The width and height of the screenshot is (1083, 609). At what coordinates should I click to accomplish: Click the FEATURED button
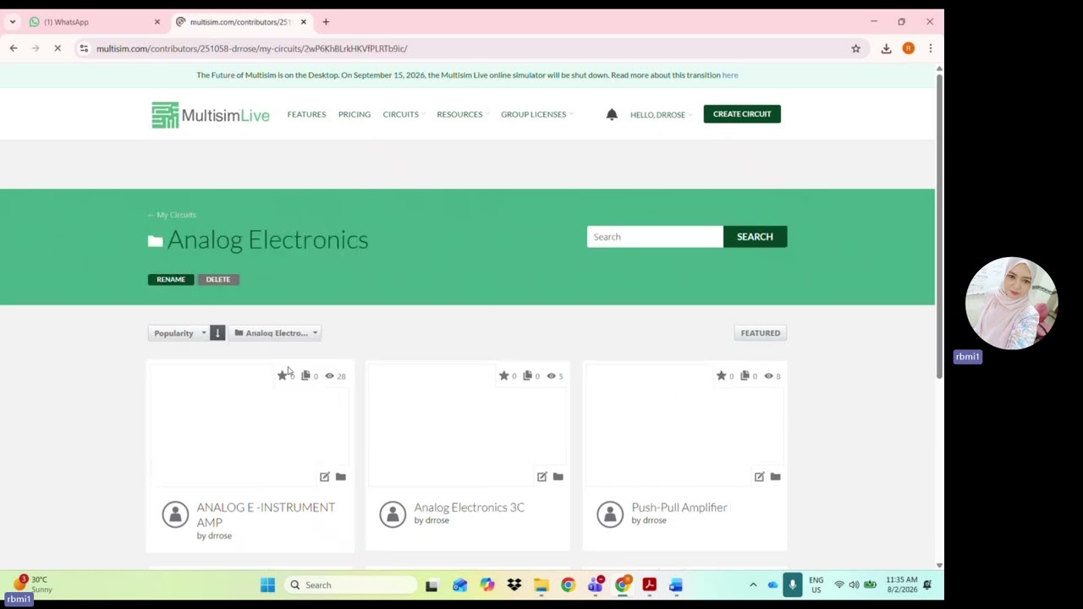pyautogui.click(x=761, y=333)
